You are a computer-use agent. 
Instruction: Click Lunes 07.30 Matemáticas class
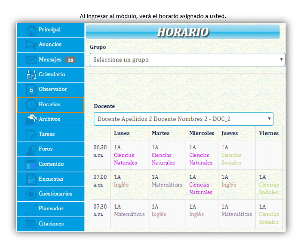point(129,215)
